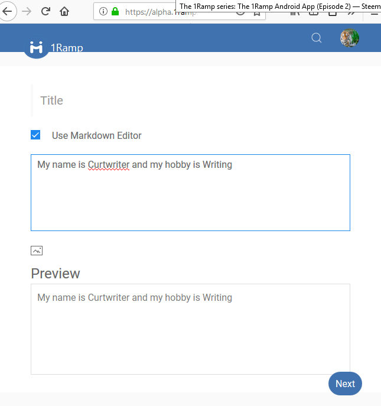Click the Use Markdown Editor label
381x406 pixels.
click(x=96, y=136)
